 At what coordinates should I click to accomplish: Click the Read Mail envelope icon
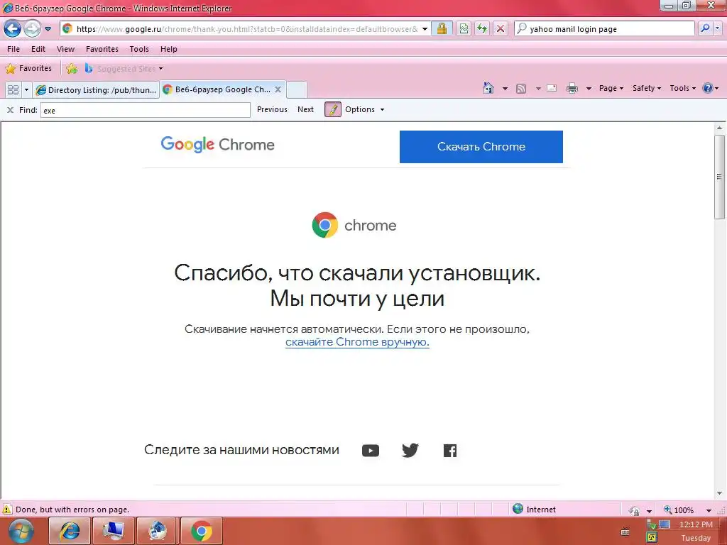coord(551,88)
